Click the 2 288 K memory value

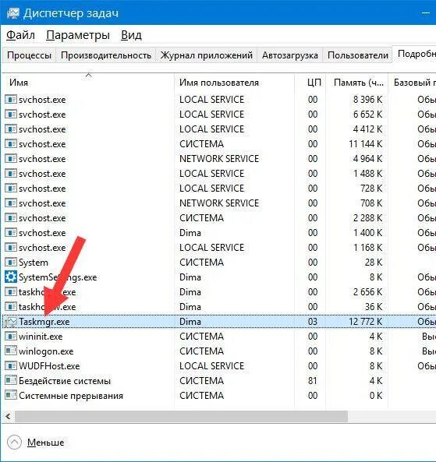367,217
